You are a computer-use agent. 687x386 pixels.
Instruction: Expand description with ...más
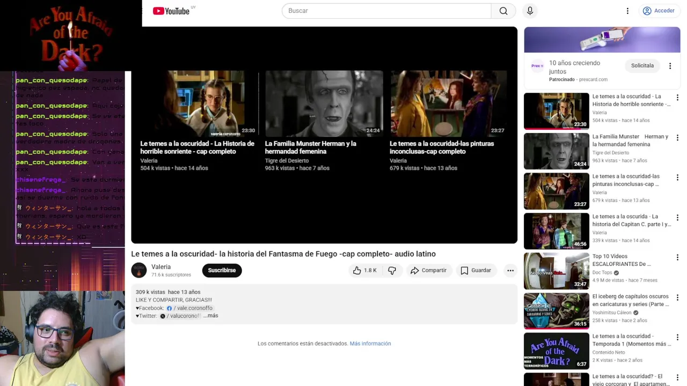pyautogui.click(x=211, y=316)
